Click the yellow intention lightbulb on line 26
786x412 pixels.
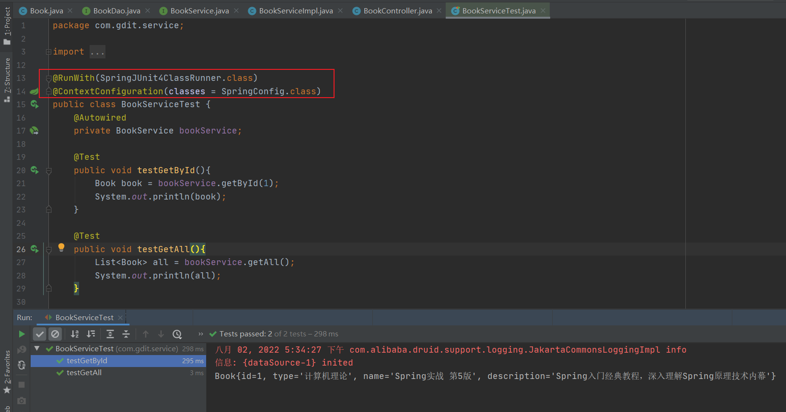click(61, 247)
